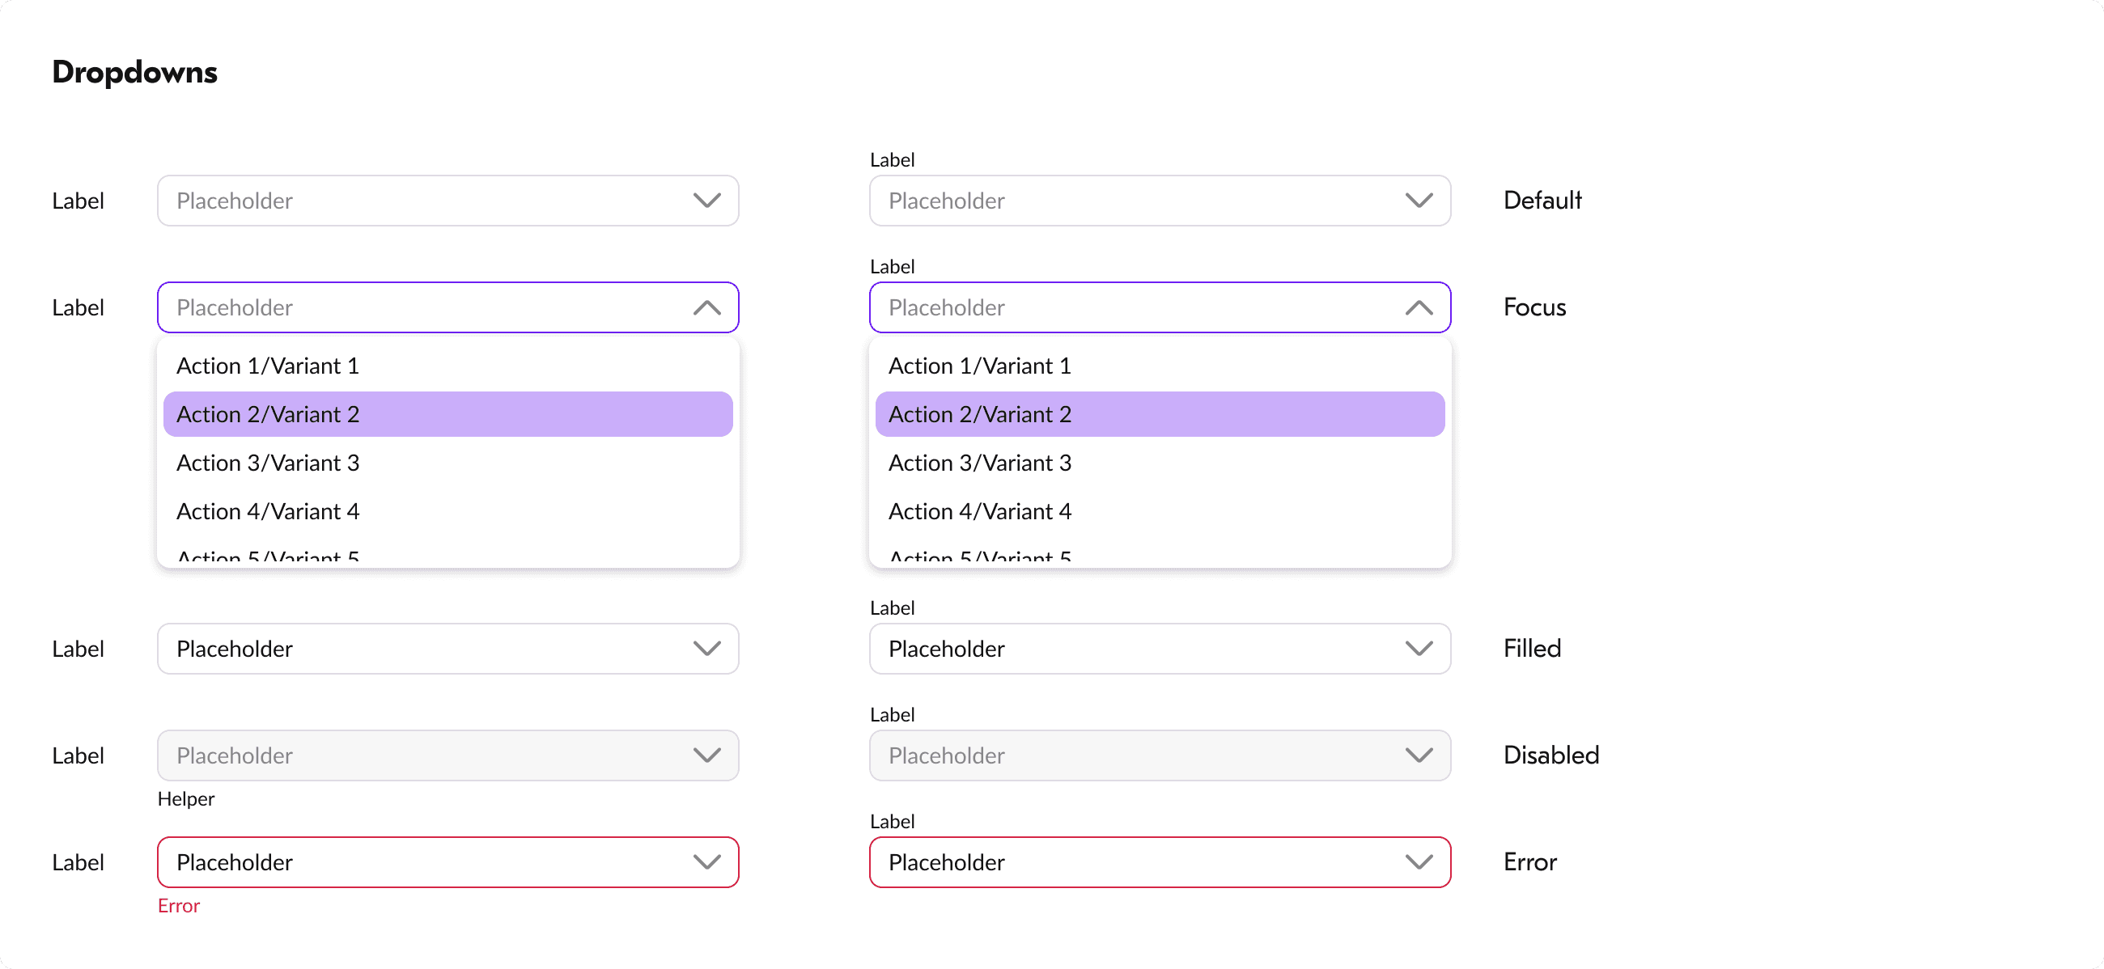The width and height of the screenshot is (2104, 969).
Task: Click partially visible Action 5/Variant 5 in right list
Action: click(x=979, y=557)
